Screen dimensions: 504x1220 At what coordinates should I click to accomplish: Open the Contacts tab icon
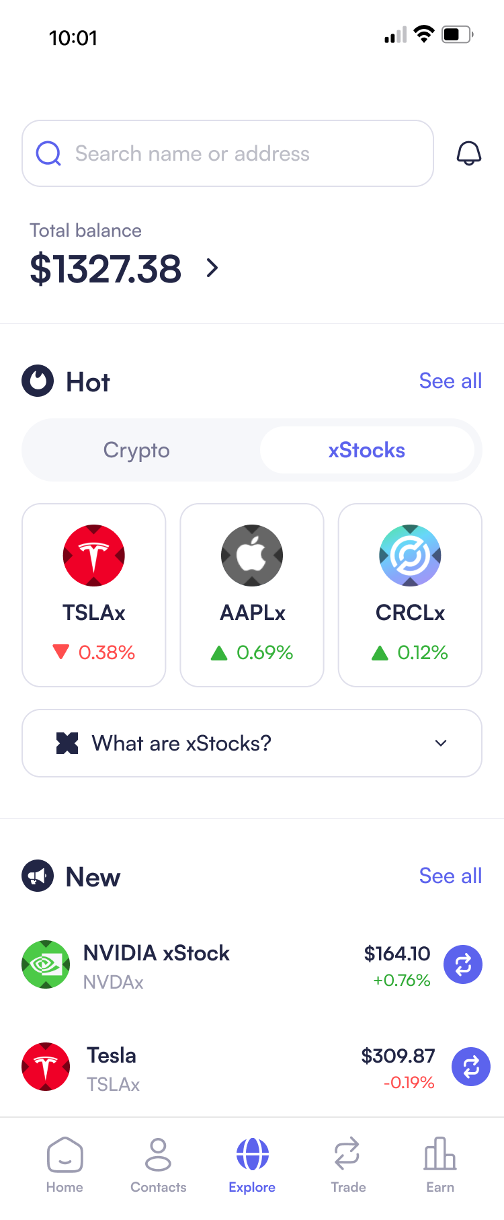[158, 1155]
